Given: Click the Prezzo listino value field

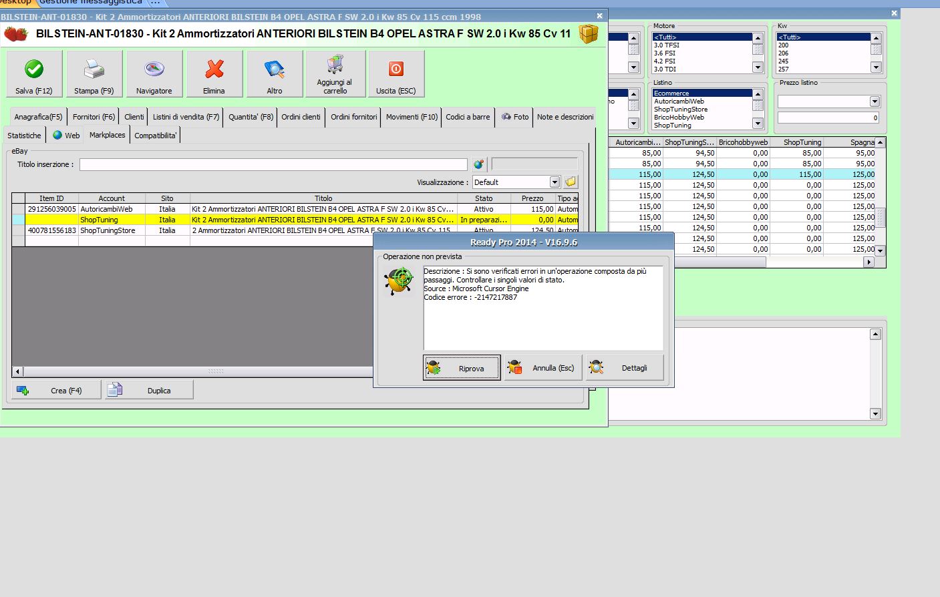Looking at the screenshot, I should (x=828, y=118).
